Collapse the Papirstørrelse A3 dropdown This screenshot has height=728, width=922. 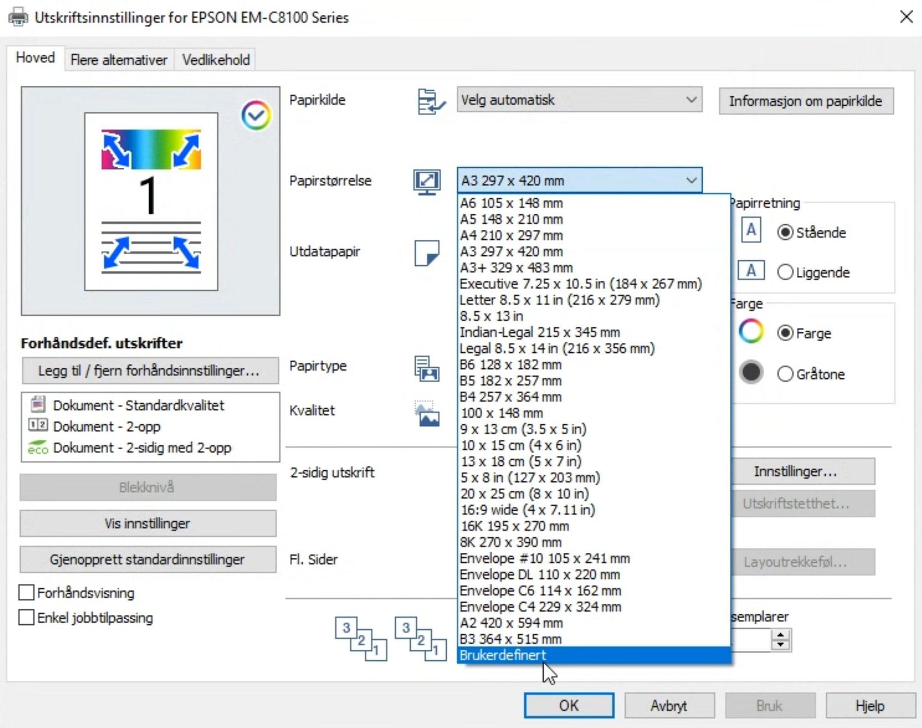[580, 181]
